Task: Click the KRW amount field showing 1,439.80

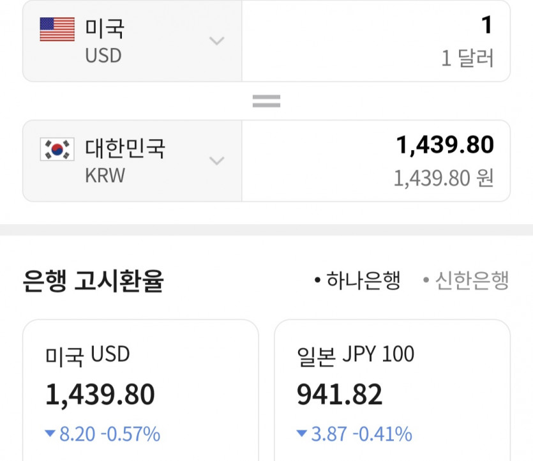Action: tap(376, 160)
